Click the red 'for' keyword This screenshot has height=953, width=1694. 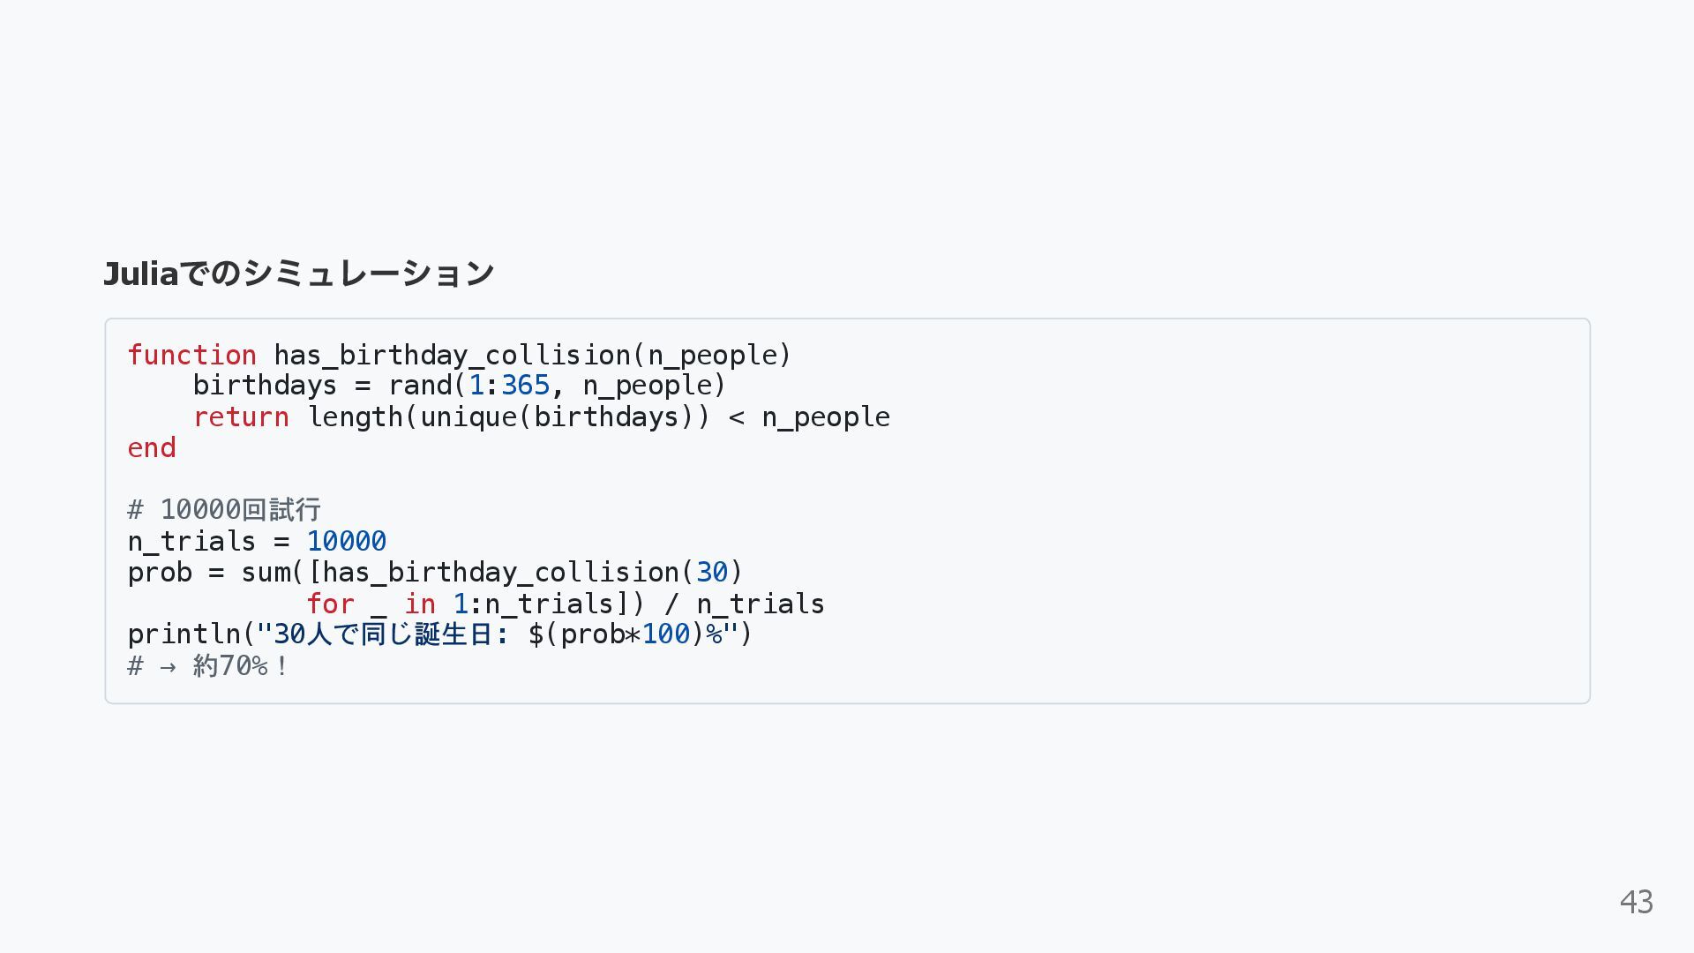(x=330, y=604)
